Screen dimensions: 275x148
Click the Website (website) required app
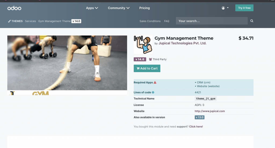point(208,86)
